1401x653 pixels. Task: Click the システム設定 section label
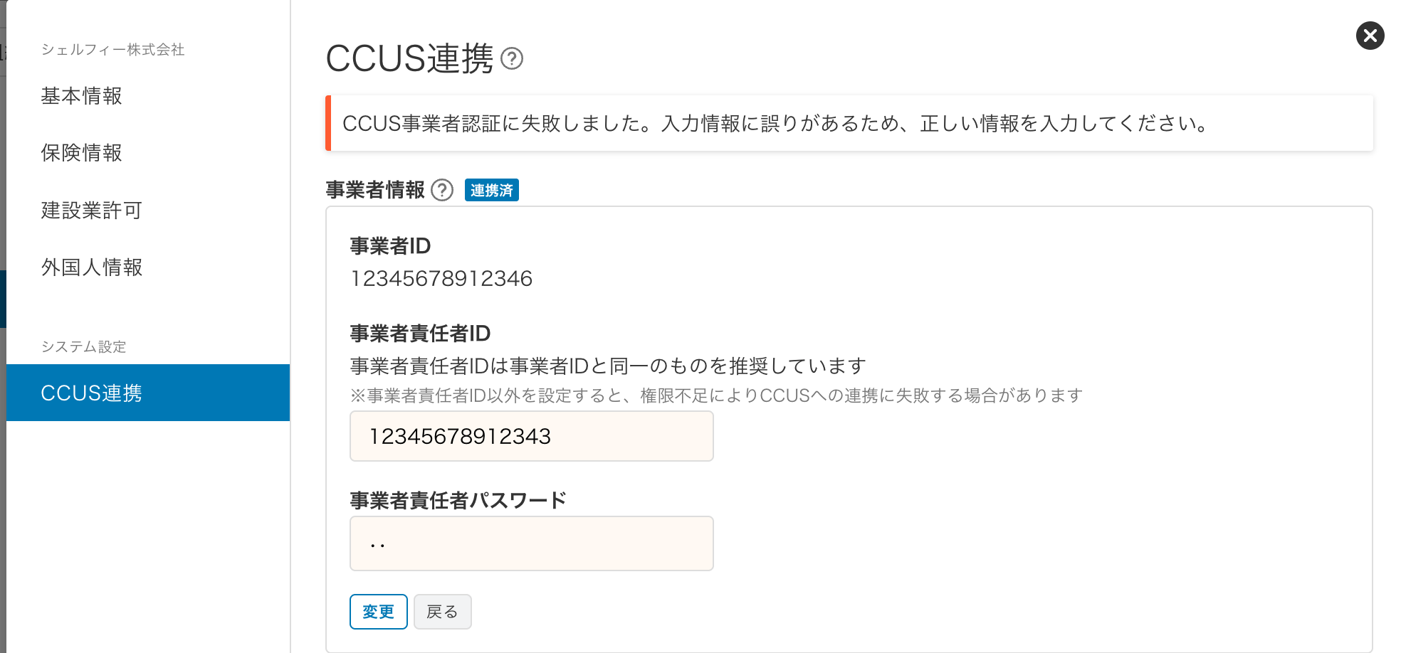coord(83,346)
